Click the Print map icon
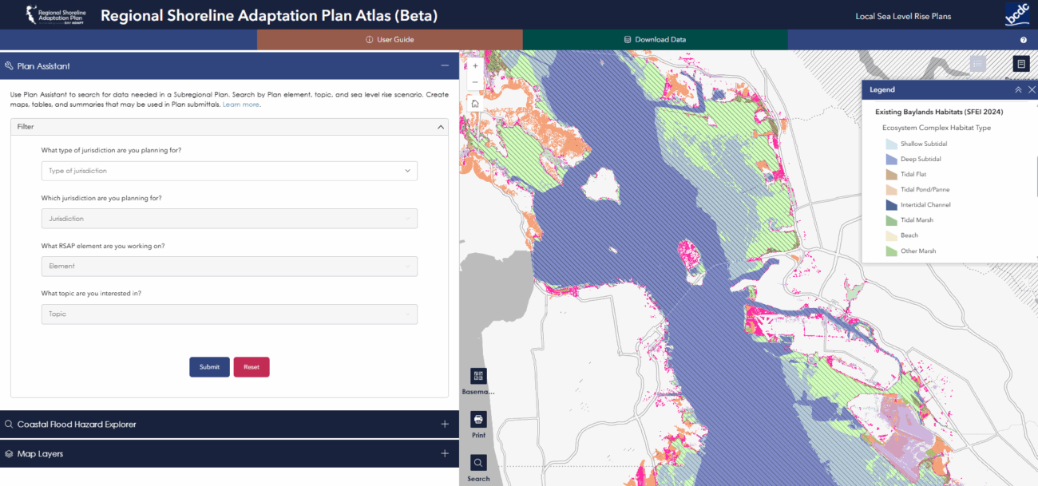1038x486 pixels. pos(478,420)
